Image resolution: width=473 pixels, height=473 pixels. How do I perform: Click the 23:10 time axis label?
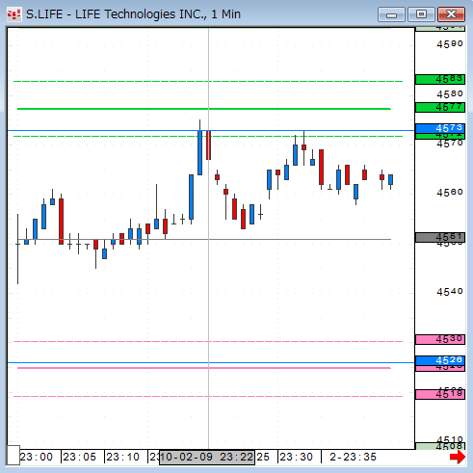pyautogui.click(x=122, y=457)
